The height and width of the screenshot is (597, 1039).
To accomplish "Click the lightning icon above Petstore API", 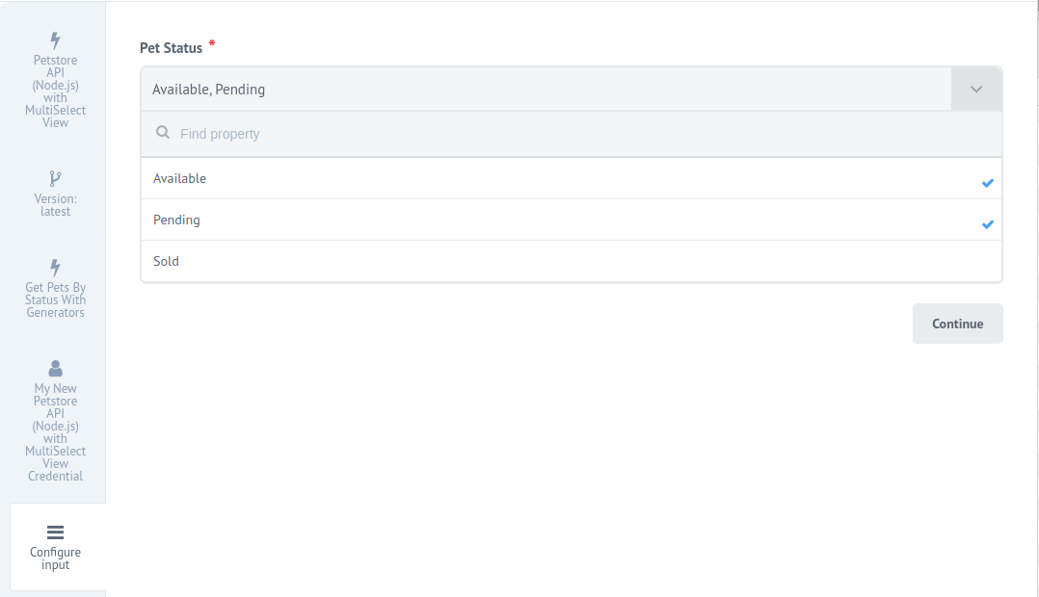I will tap(56, 40).
